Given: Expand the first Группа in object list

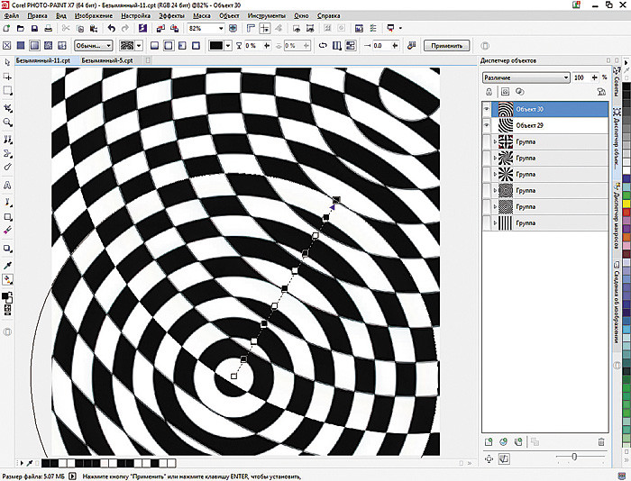Looking at the screenshot, I should [495, 142].
